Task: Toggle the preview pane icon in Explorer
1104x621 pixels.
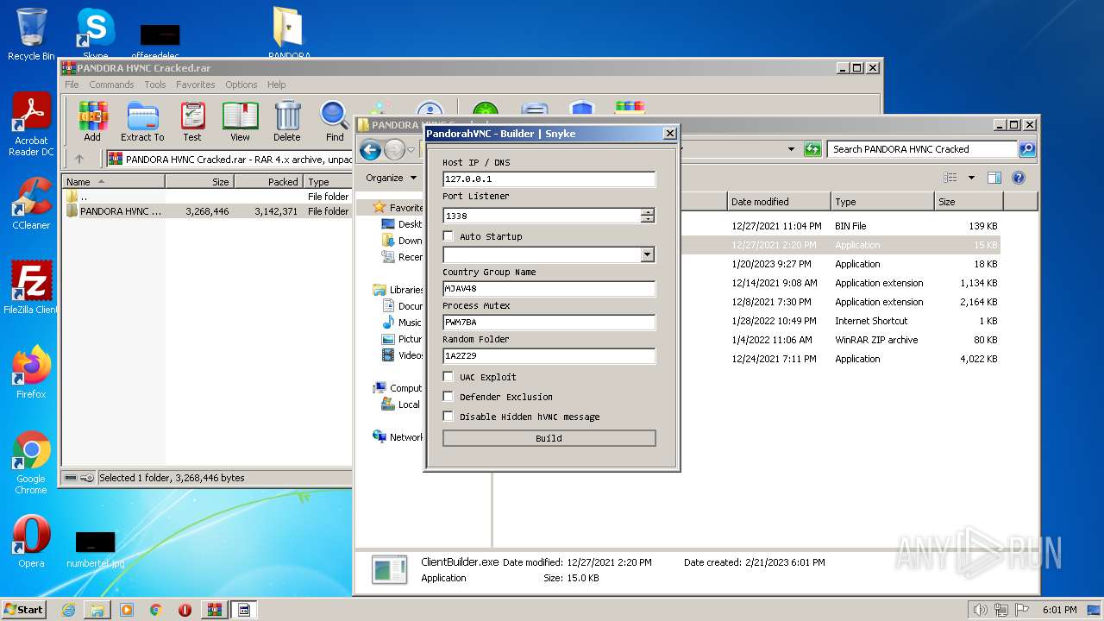Action: click(x=994, y=178)
